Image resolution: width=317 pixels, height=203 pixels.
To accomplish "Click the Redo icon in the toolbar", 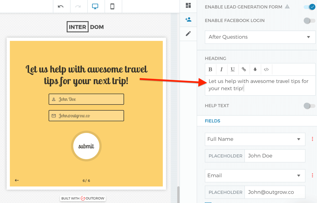I will [78, 6].
